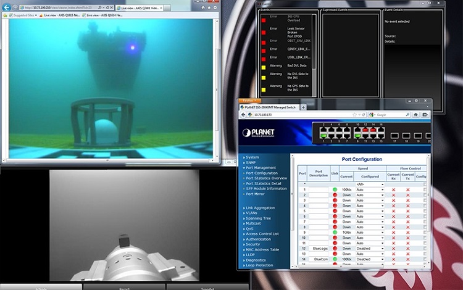The width and height of the screenshot is (463, 290).
Task: Open the Firefox home button
Action: pos(415,115)
